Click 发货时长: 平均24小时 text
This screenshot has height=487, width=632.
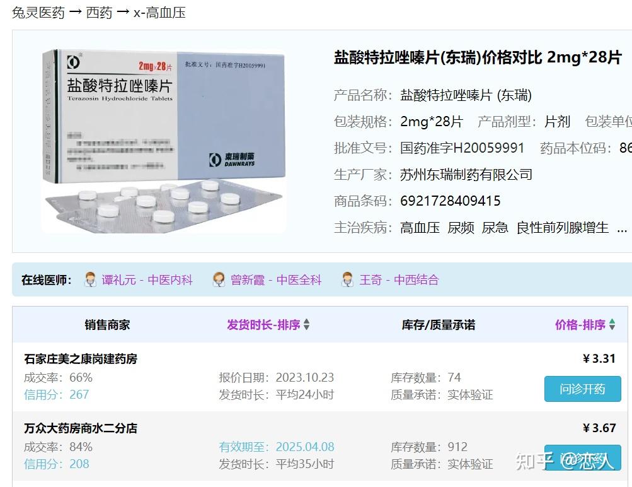(x=277, y=394)
